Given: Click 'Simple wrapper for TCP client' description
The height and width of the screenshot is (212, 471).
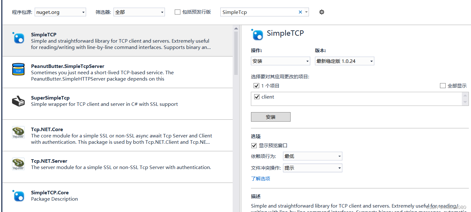Looking at the screenshot, I should point(104,104).
